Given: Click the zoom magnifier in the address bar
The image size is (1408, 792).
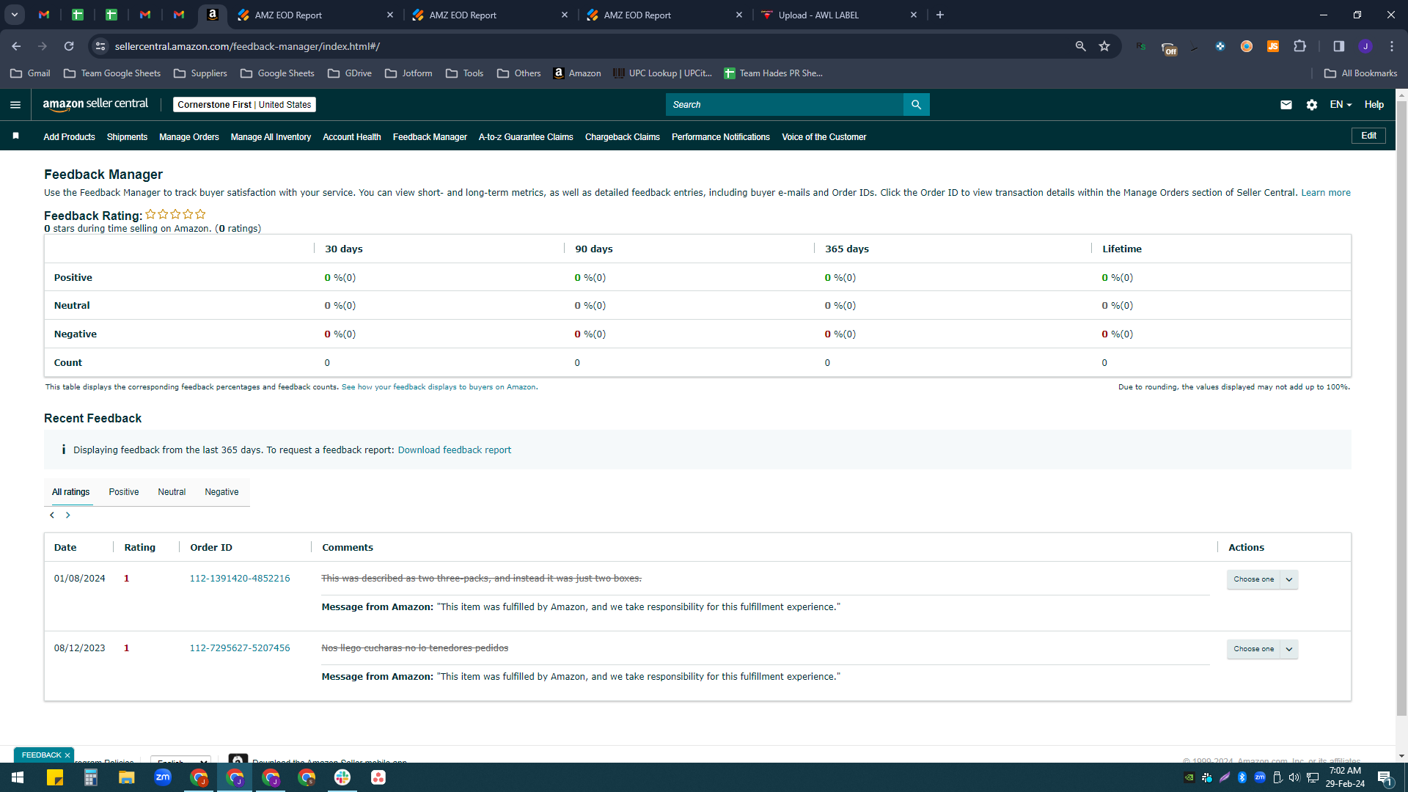Looking at the screenshot, I should pos(1080,46).
